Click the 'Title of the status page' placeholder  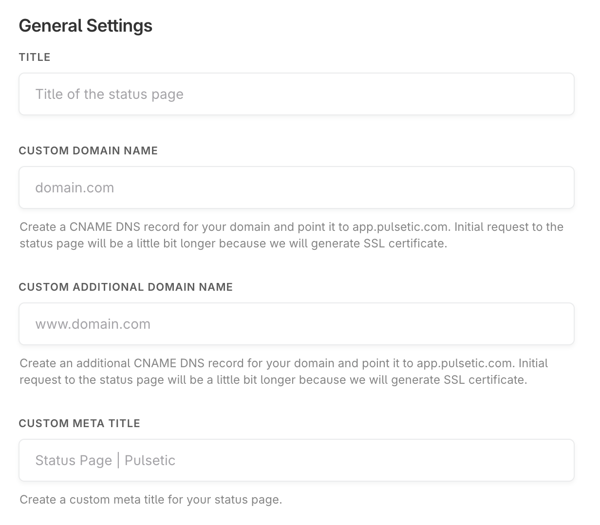coord(110,94)
